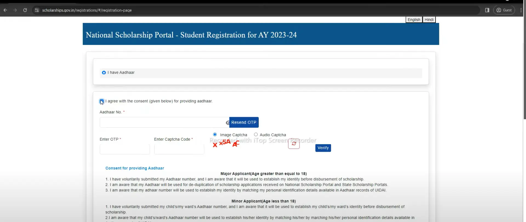Toggle Aadhaar number visibility eye icon
The width and height of the screenshot is (526, 222).
pos(228,123)
